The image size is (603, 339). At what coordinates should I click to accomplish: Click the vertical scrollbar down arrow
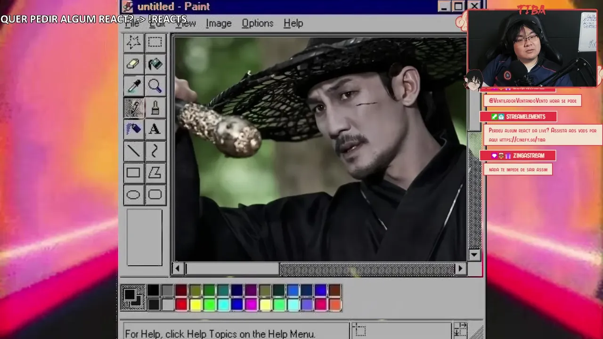click(474, 255)
